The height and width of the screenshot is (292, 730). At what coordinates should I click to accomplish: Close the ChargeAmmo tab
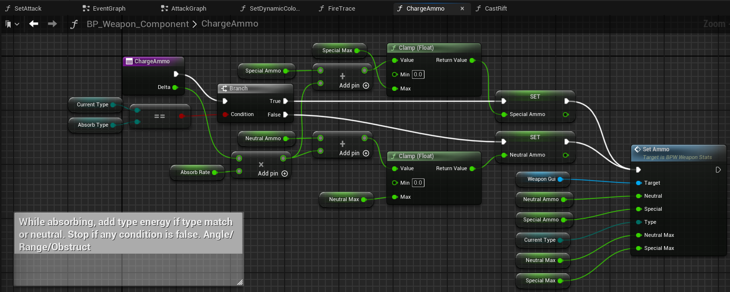pos(462,9)
